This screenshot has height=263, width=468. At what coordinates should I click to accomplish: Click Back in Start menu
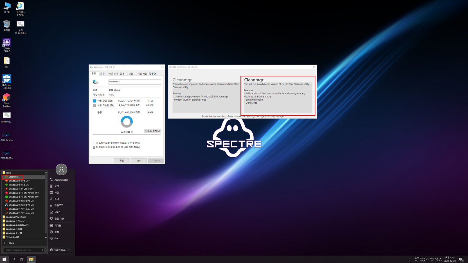[x=12, y=243]
